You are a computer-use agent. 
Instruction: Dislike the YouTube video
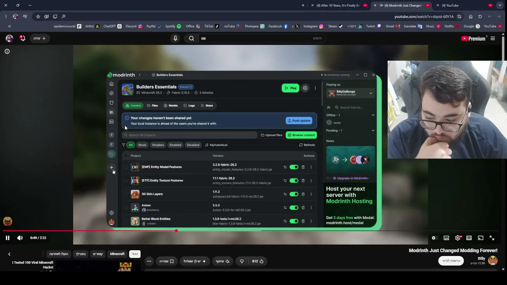242,261
